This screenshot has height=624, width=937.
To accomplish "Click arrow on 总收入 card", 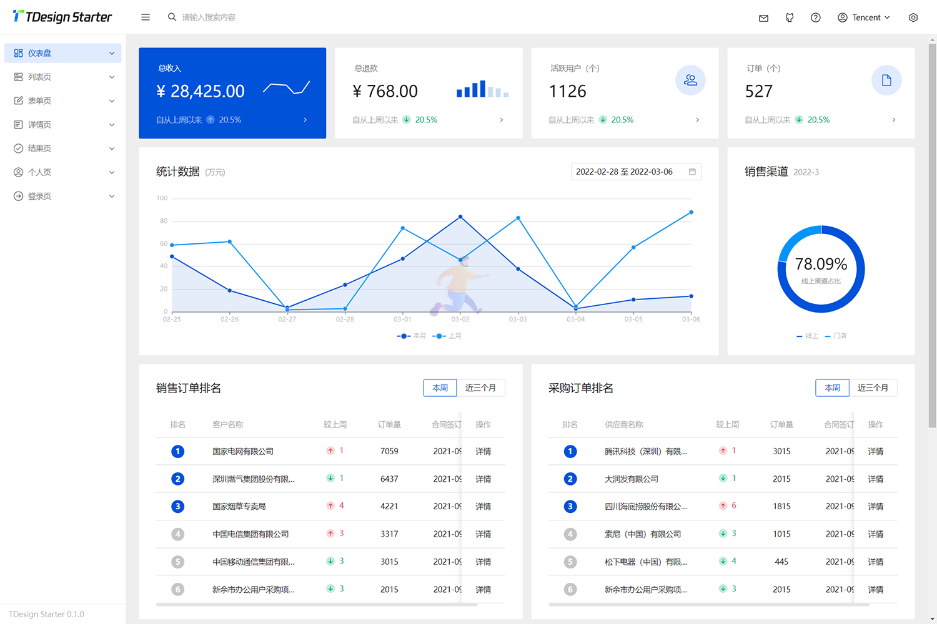I will pyautogui.click(x=305, y=120).
